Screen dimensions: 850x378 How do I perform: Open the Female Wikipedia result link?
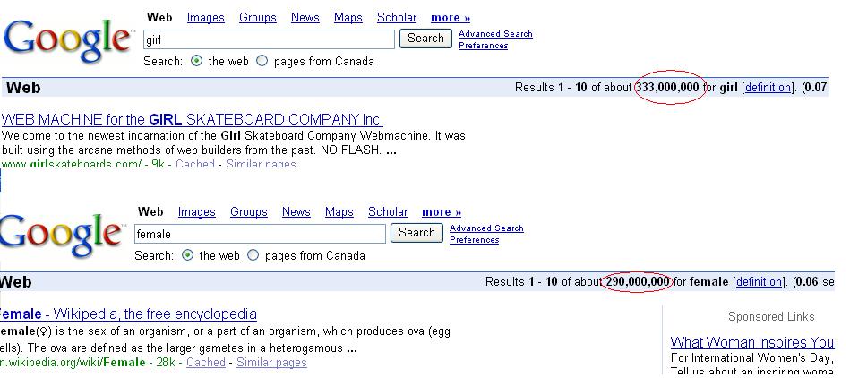point(128,314)
